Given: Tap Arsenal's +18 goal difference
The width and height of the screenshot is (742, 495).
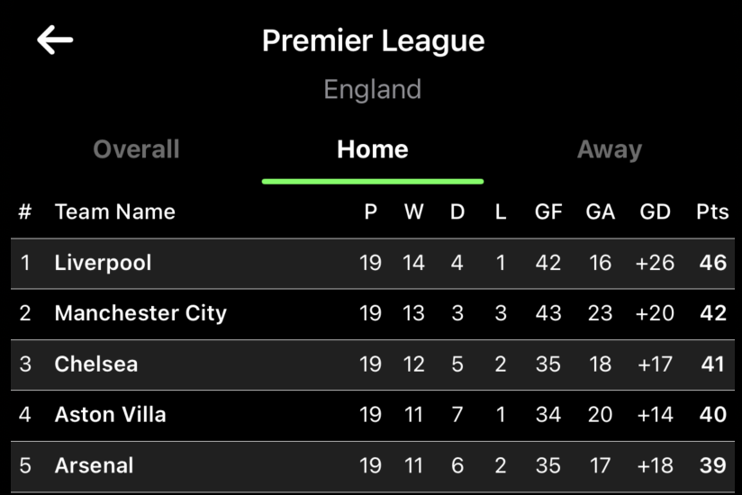Looking at the screenshot, I should (655, 465).
